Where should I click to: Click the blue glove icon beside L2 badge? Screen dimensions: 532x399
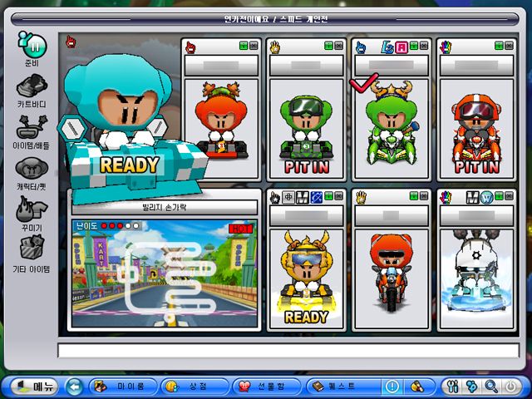point(361,47)
